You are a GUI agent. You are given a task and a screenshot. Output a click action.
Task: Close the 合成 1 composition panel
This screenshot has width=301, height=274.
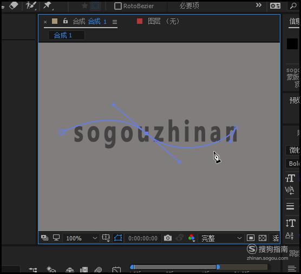(45, 22)
